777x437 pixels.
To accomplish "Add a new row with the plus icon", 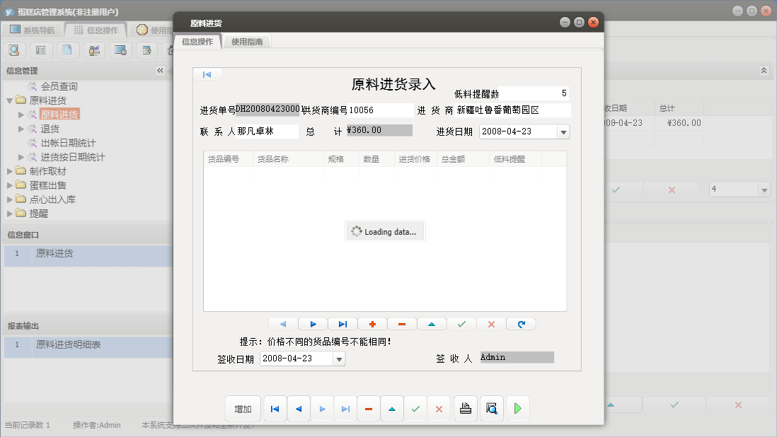I will (372, 324).
